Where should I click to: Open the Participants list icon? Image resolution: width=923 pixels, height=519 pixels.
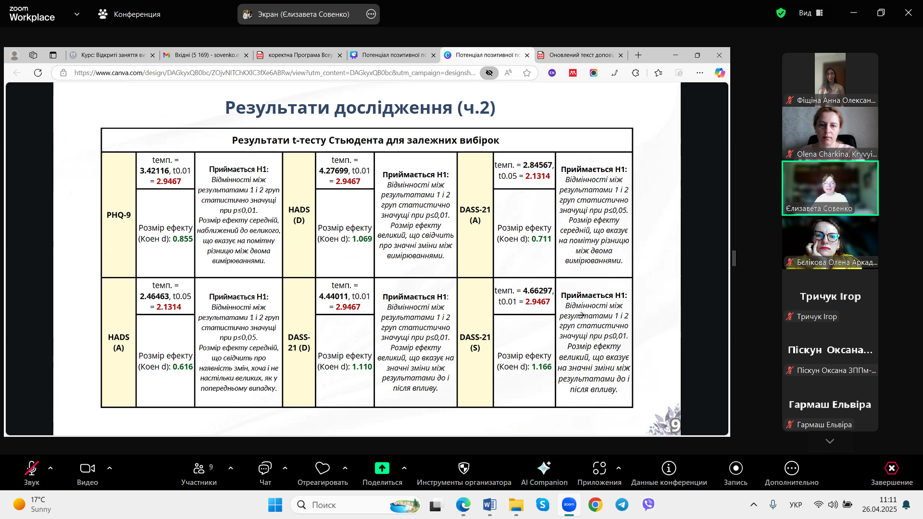pos(199,469)
